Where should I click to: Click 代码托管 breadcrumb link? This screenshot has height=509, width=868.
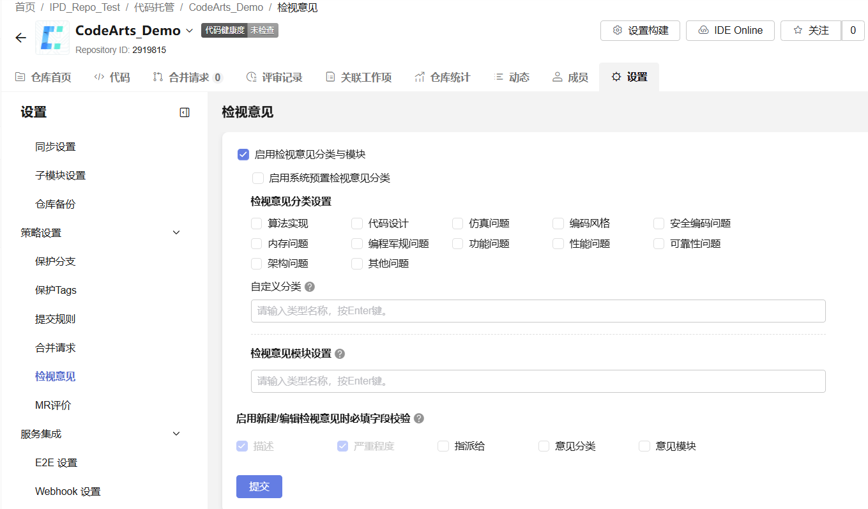click(154, 8)
